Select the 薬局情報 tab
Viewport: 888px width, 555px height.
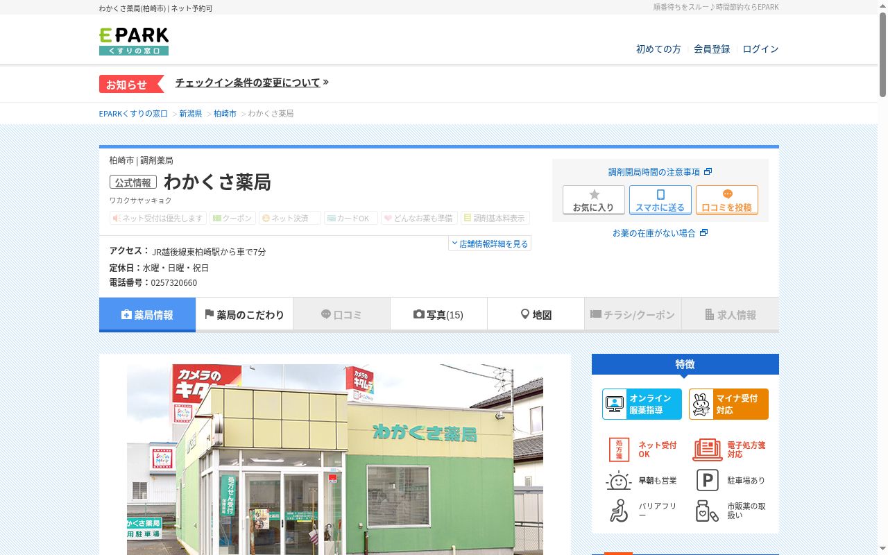pos(147,314)
